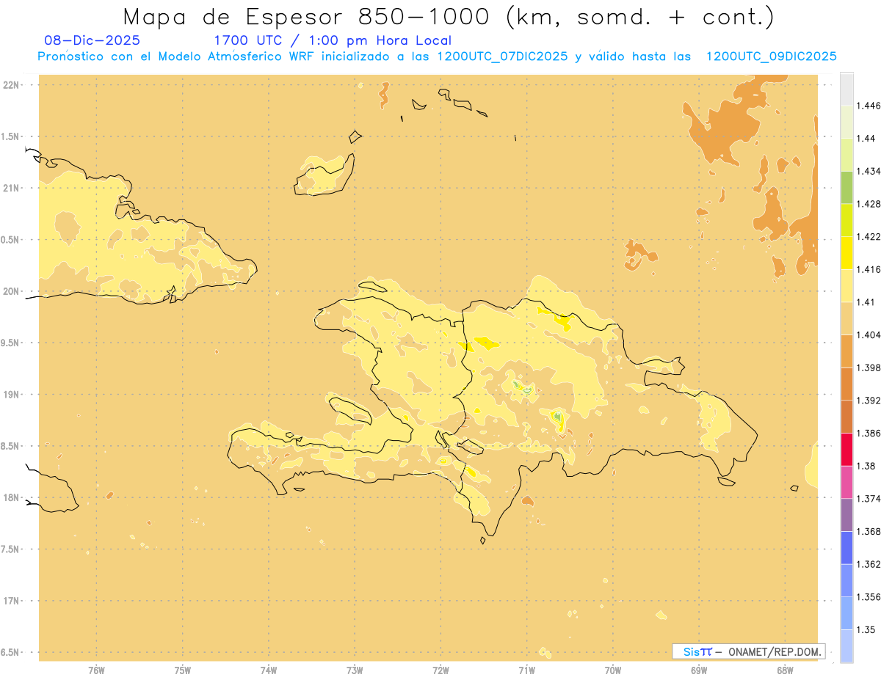The width and height of the screenshot is (881, 680).
Task: Click the '69W' longitude label
Action: (x=699, y=670)
